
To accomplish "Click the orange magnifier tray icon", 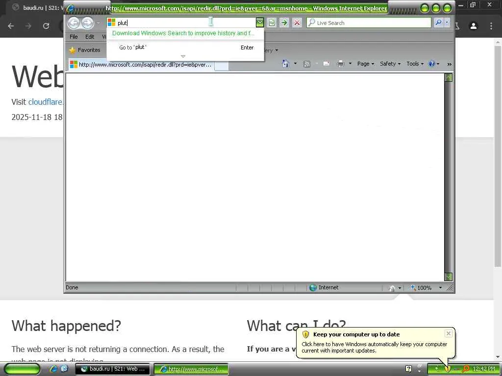I will coord(466,369).
